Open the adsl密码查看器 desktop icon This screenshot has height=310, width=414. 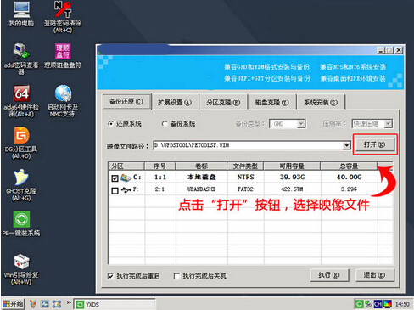(x=21, y=59)
